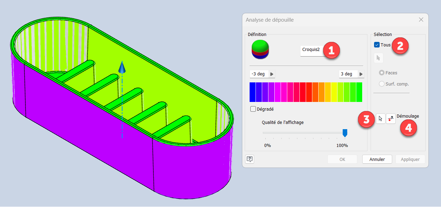This screenshot has width=441, height=207.
Task: Expand the arrow beside the 3 deg field
Action: click(361, 74)
